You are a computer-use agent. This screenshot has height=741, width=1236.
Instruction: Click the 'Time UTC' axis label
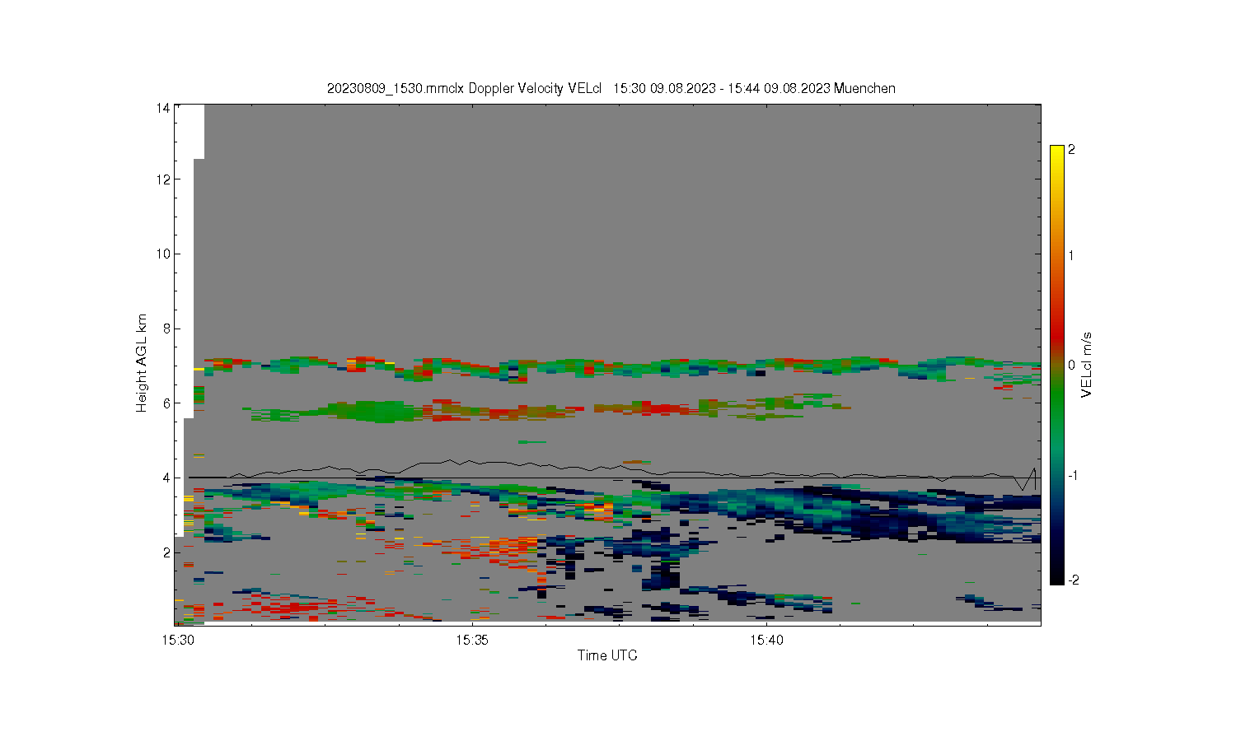(607, 655)
